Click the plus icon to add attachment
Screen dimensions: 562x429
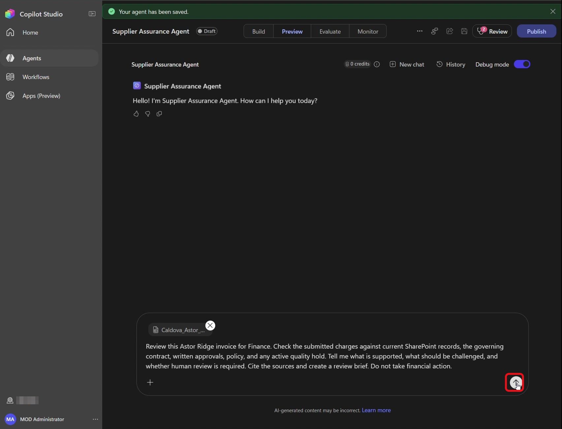click(150, 382)
